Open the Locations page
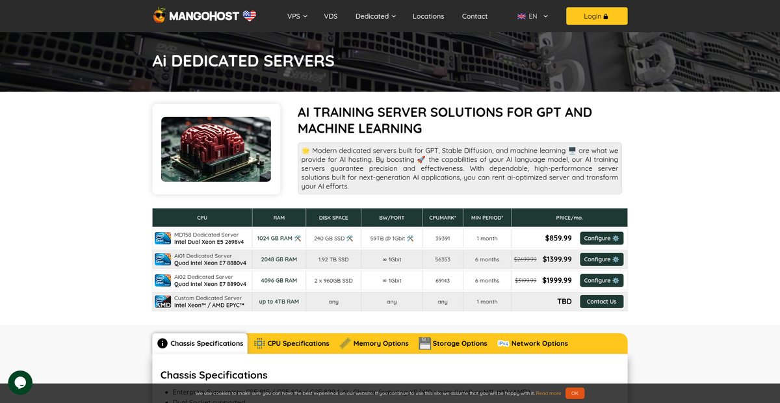Image resolution: width=780 pixels, height=403 pixels. tap(428, 16)
